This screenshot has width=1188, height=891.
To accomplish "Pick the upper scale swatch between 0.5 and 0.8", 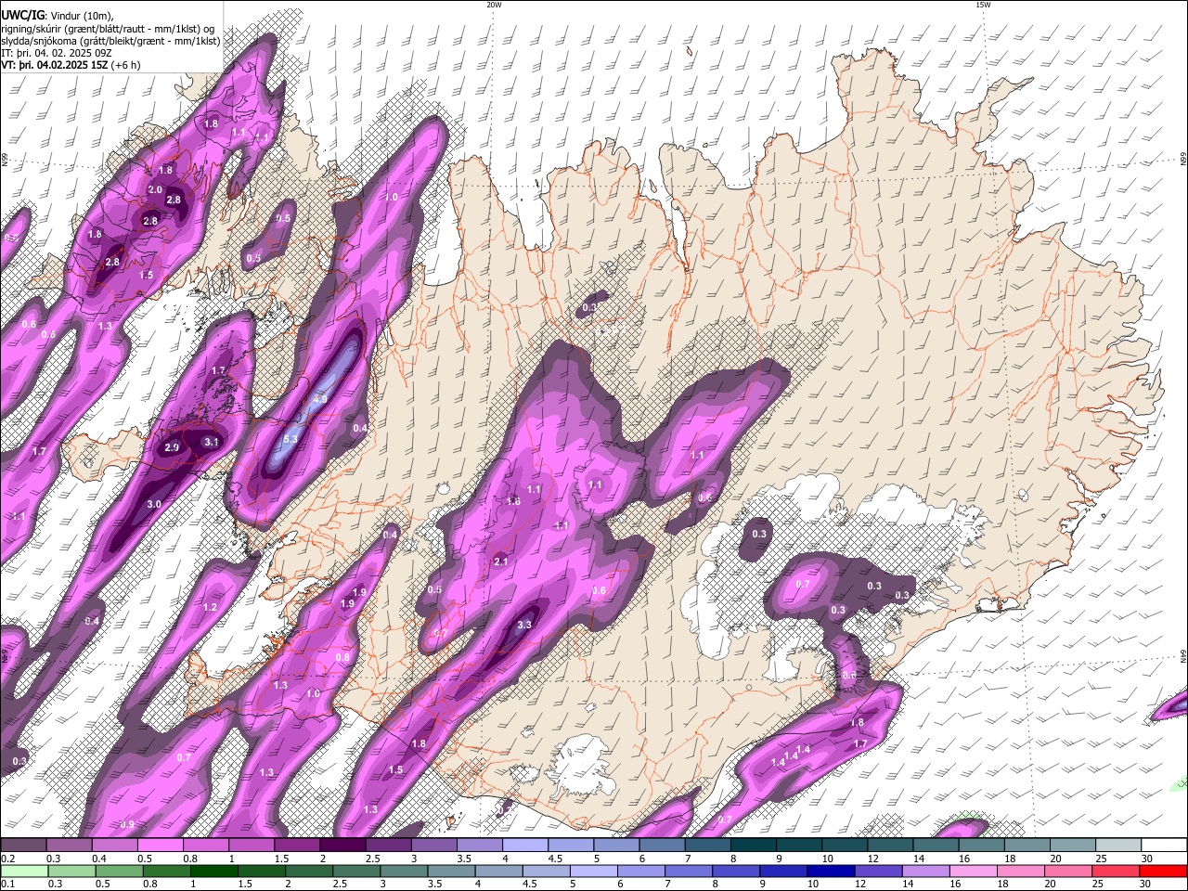I will 160,846.
